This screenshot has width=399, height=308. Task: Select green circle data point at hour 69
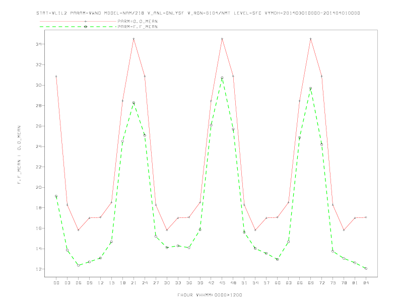[x=310, y=89]
